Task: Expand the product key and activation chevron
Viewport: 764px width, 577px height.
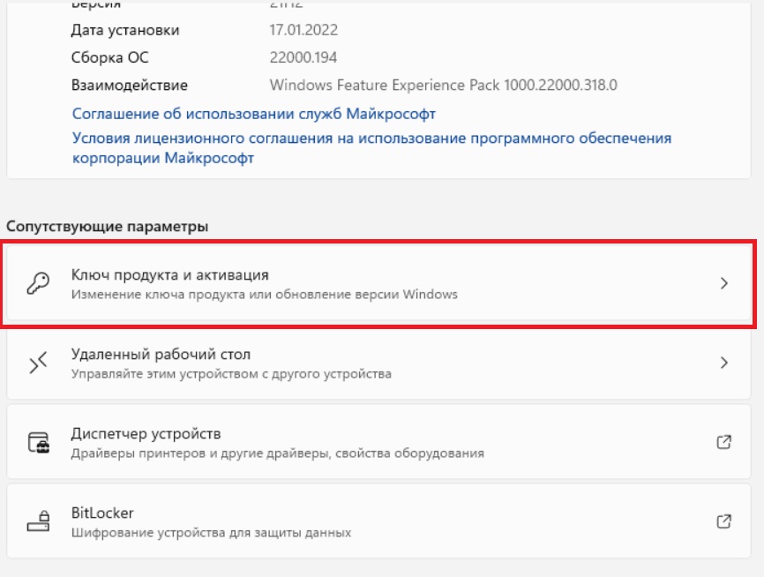Action: coord(724,283)
